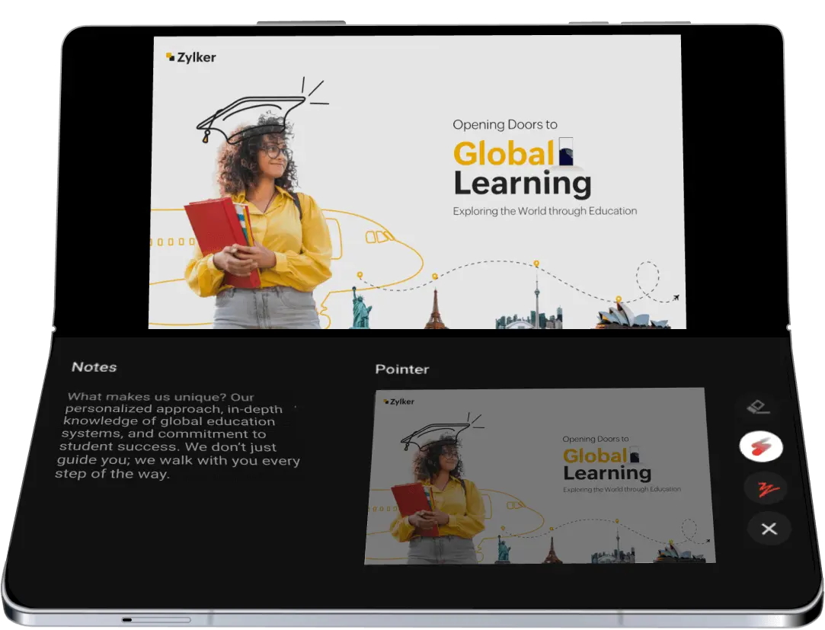Click the Statue of Liberty on main slide

[361, 307]
